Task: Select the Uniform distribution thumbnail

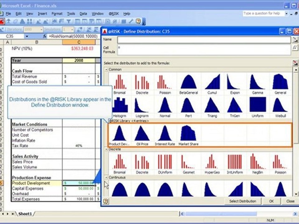Action: click(258, 107)
